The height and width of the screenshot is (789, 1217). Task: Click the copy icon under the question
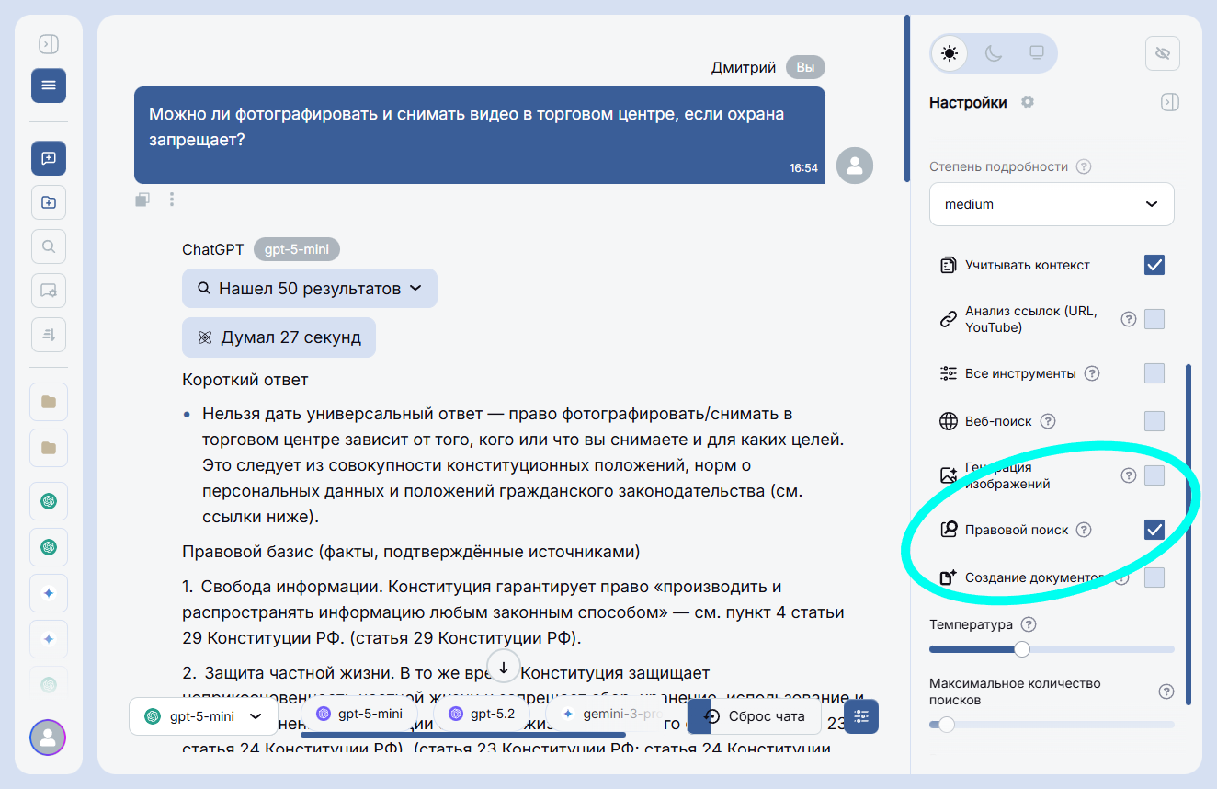pyautogui.click(x=142, y=199)
